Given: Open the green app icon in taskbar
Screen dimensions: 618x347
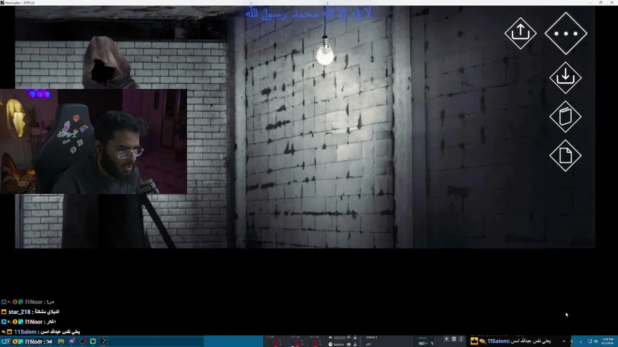Looking at the screenshot, I should coord(93,341).
